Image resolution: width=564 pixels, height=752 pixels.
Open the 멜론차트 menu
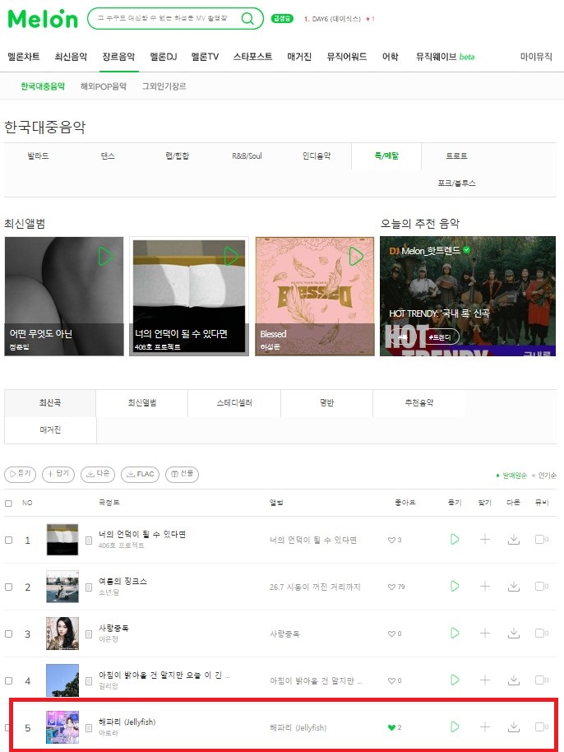[x=24, y=57]
